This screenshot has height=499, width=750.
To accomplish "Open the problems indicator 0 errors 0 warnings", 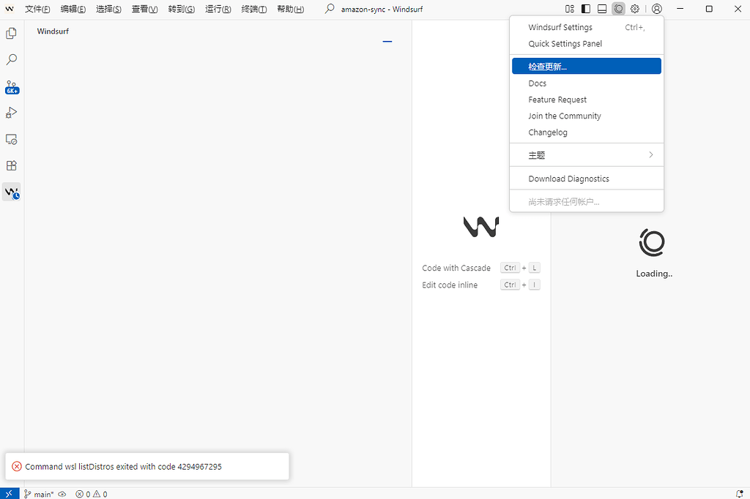I will pyautogui.click(x=92, y=494).
